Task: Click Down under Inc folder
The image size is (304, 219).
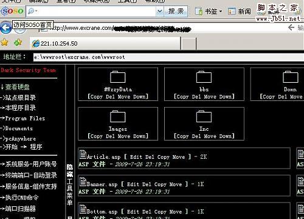Action: 226,136
